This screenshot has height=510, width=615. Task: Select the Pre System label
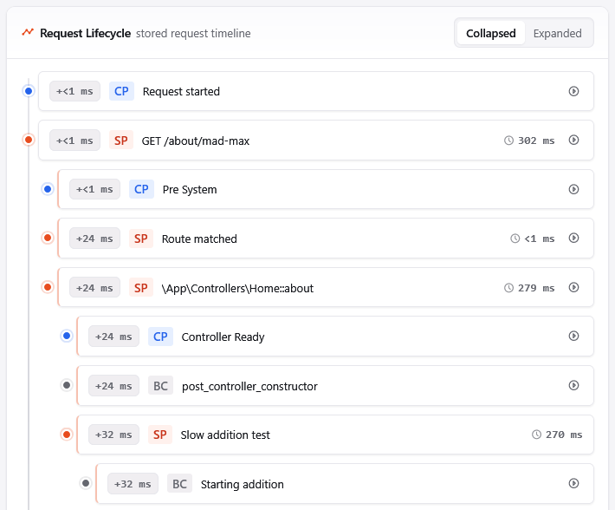coord(190,190)
